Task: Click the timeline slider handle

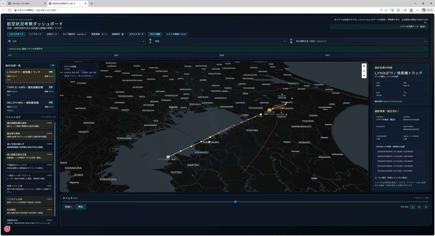Action: (x=235, y=202)
